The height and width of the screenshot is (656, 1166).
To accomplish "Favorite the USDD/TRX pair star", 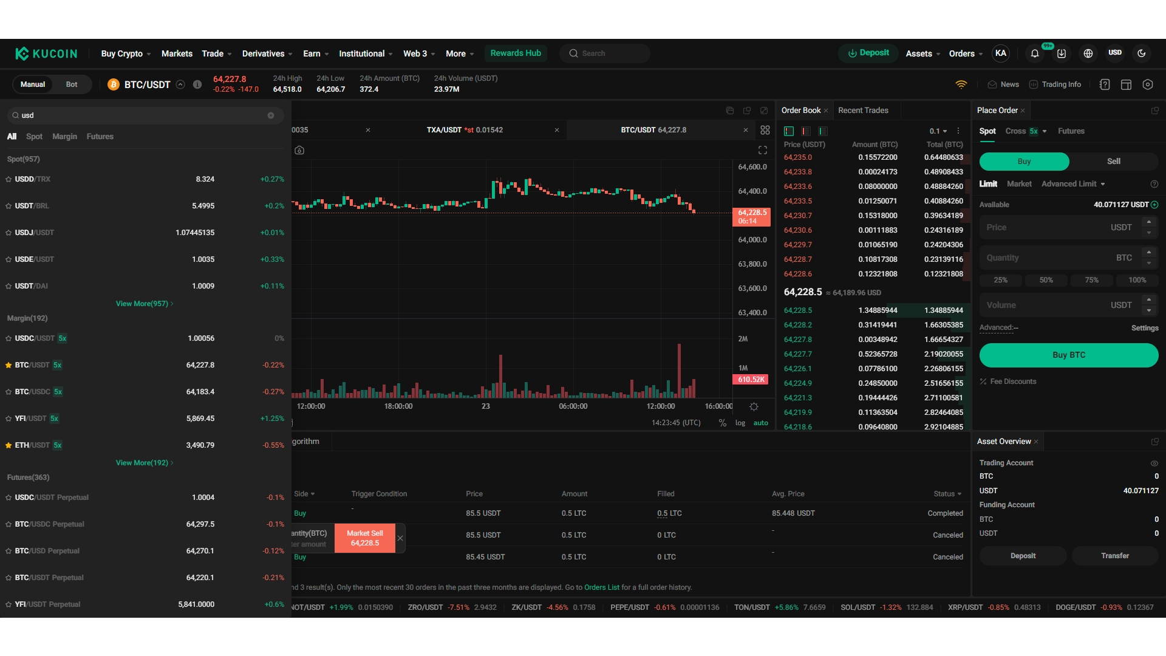I will tap(9, 179).
